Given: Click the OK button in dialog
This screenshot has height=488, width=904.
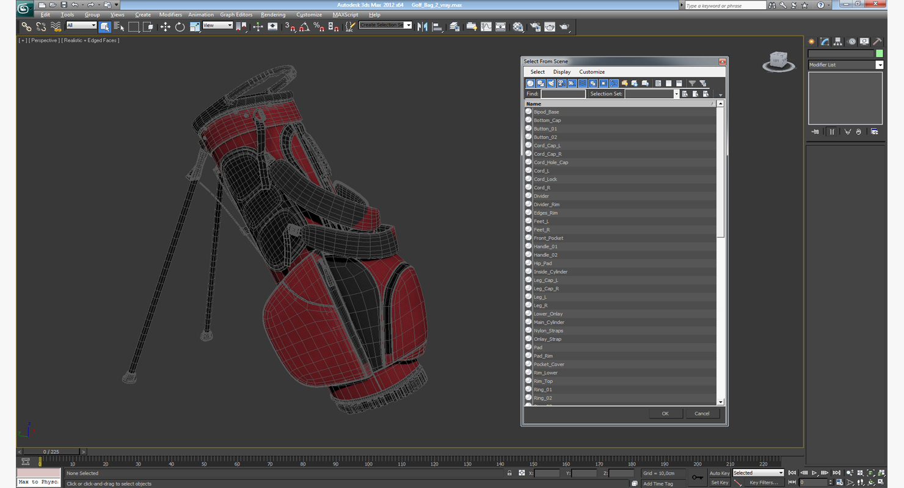Looking at the screenshot, I should point(665,414).
